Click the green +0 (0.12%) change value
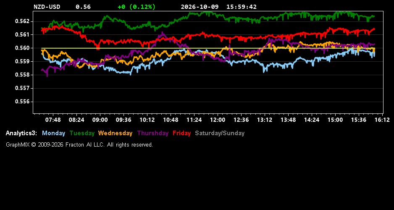 coord(137,7)
